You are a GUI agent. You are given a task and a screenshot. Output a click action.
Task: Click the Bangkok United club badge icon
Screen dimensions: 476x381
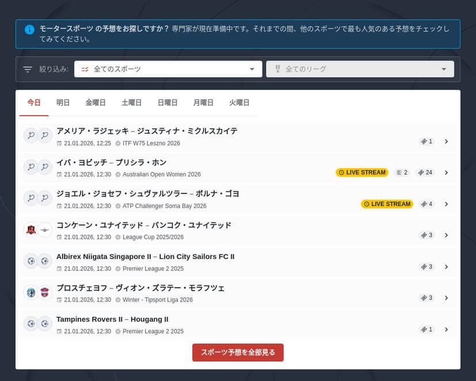point(45,230)
